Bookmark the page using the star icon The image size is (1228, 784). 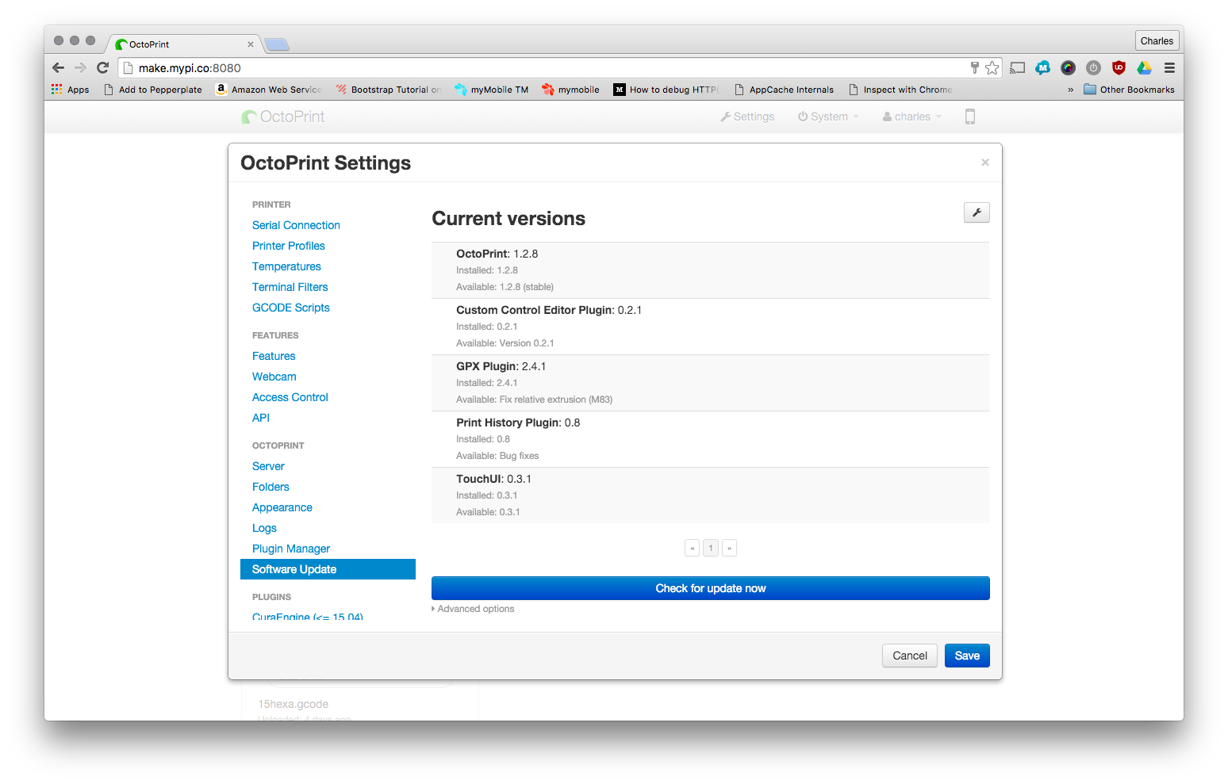coord(992,67)
